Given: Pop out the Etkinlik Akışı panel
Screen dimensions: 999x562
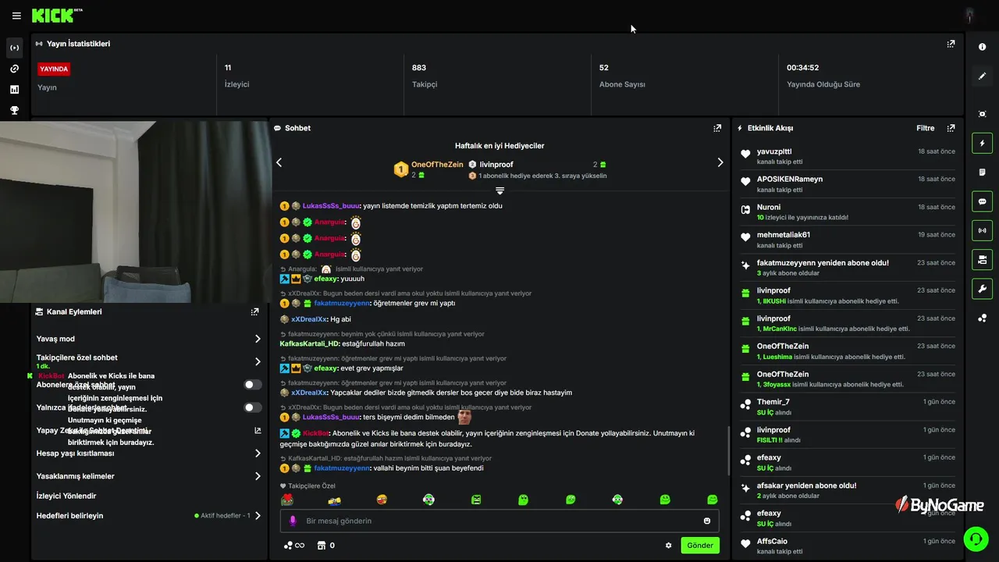Looking at the screenshot, I should (951, 128).
